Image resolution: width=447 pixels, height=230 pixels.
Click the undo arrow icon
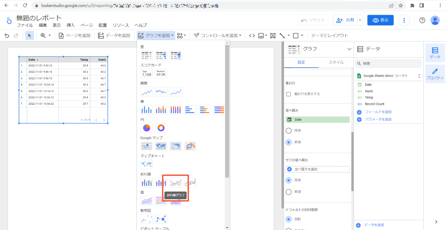coord(6,35)
